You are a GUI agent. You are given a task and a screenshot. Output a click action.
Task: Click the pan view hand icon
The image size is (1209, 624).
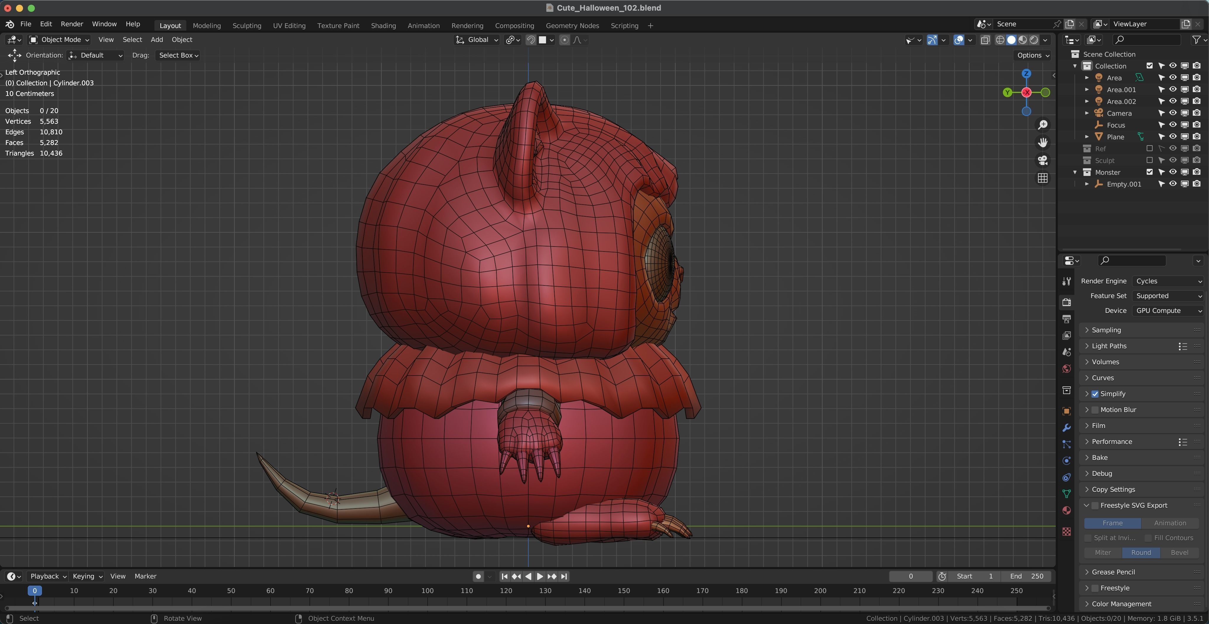point(1042,143)
